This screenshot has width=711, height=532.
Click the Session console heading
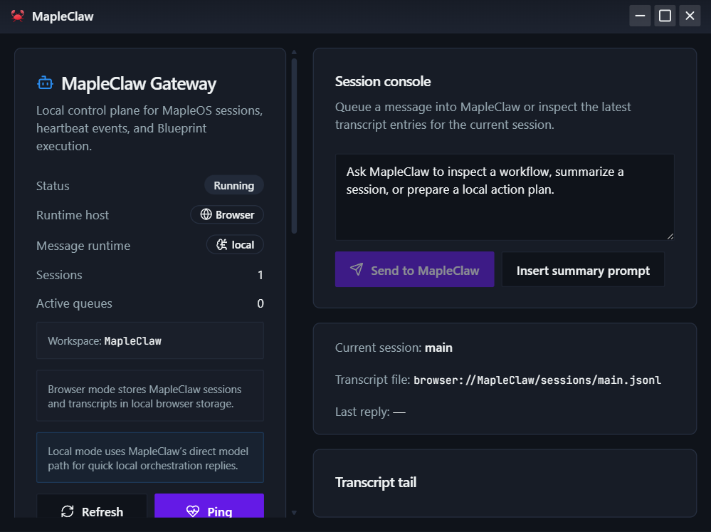click(383, 81)
